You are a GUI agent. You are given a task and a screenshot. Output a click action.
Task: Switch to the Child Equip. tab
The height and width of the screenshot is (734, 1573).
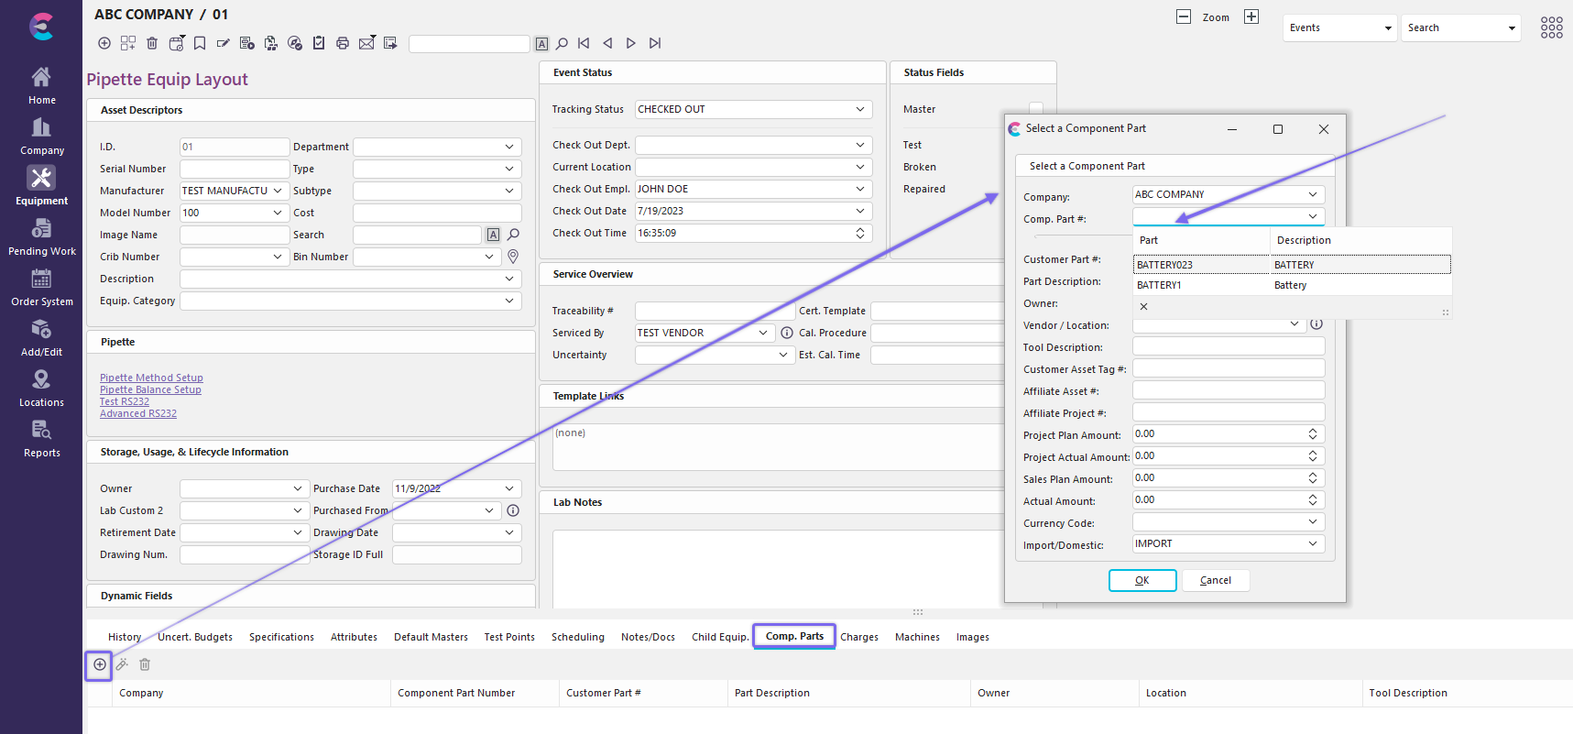pyautogui.click(x=719, y=637)
